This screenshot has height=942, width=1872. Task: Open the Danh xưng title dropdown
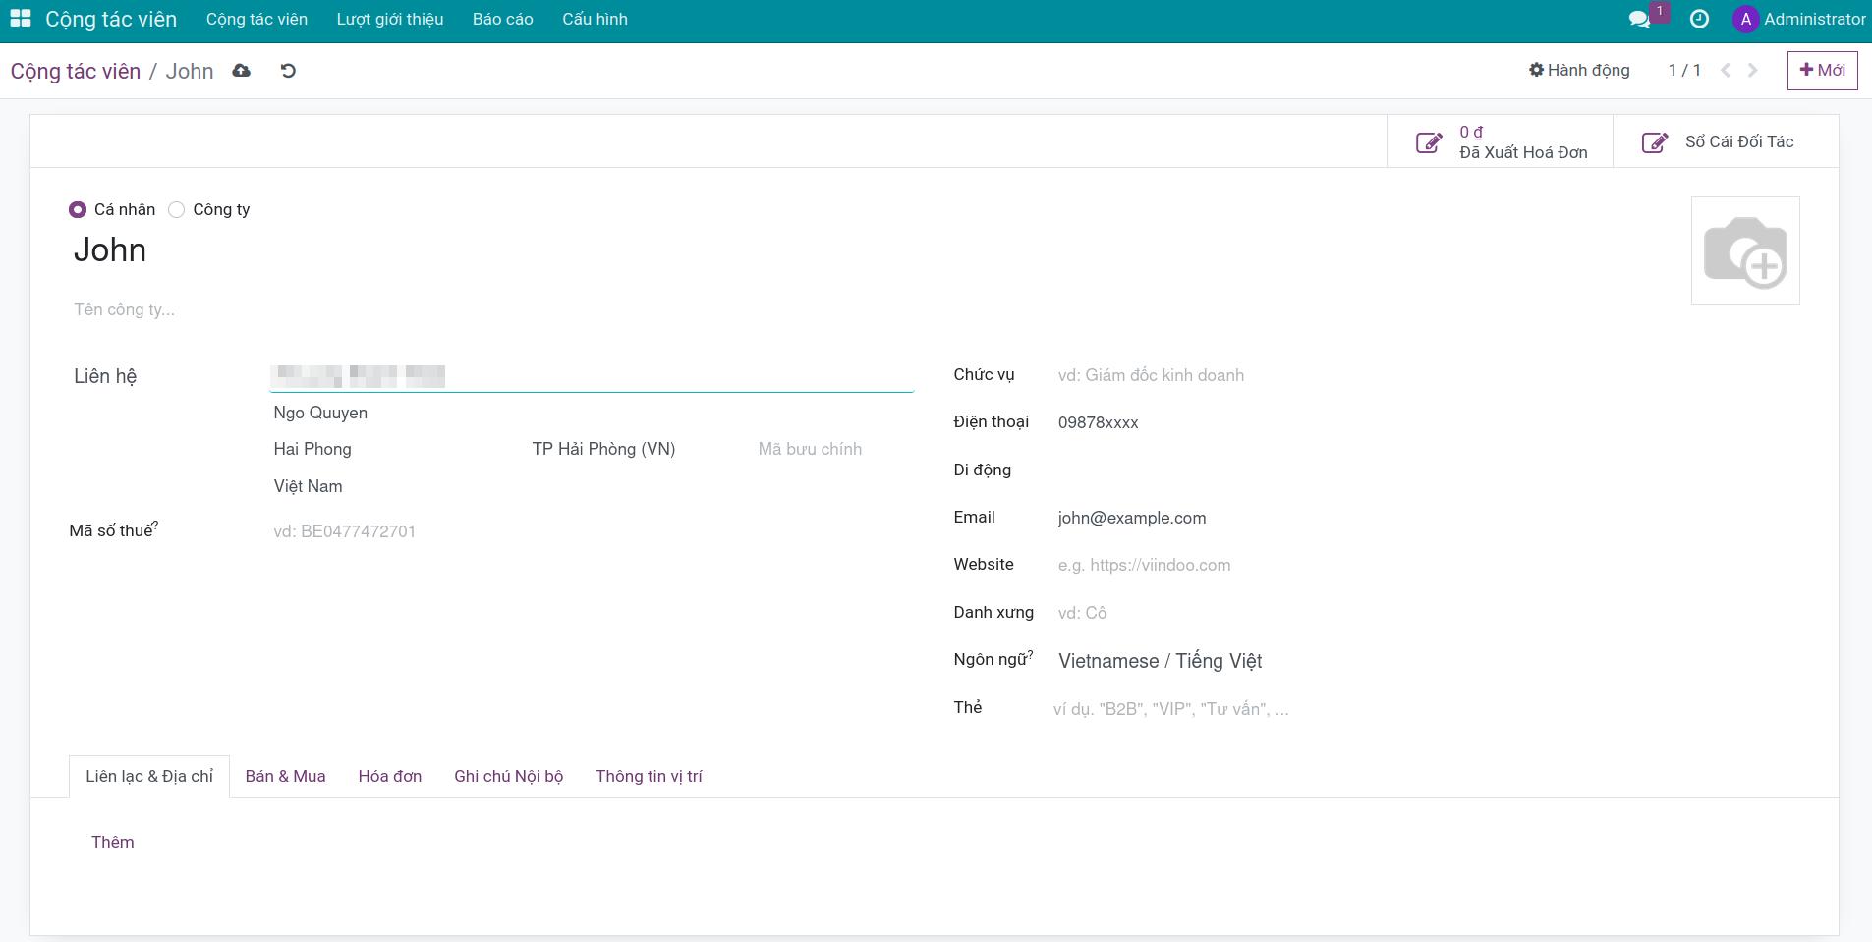(x=1427, y=613)
